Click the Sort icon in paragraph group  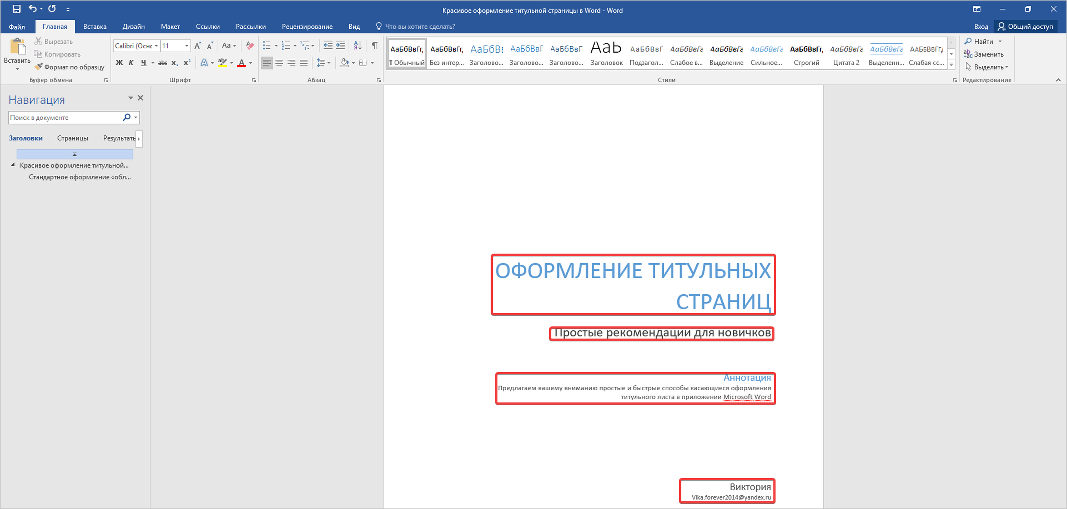(x=358, y=45)
